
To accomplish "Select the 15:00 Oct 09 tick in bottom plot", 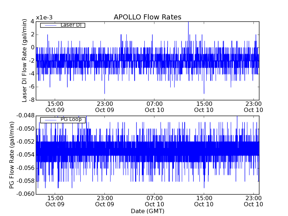I will [55, 201].
